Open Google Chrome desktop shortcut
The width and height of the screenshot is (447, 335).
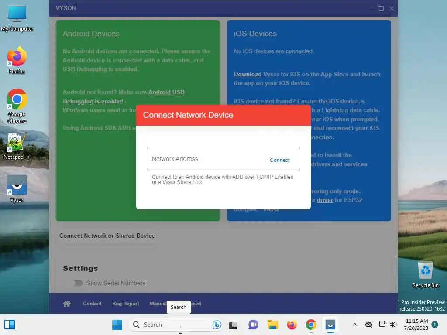[17, 106]
